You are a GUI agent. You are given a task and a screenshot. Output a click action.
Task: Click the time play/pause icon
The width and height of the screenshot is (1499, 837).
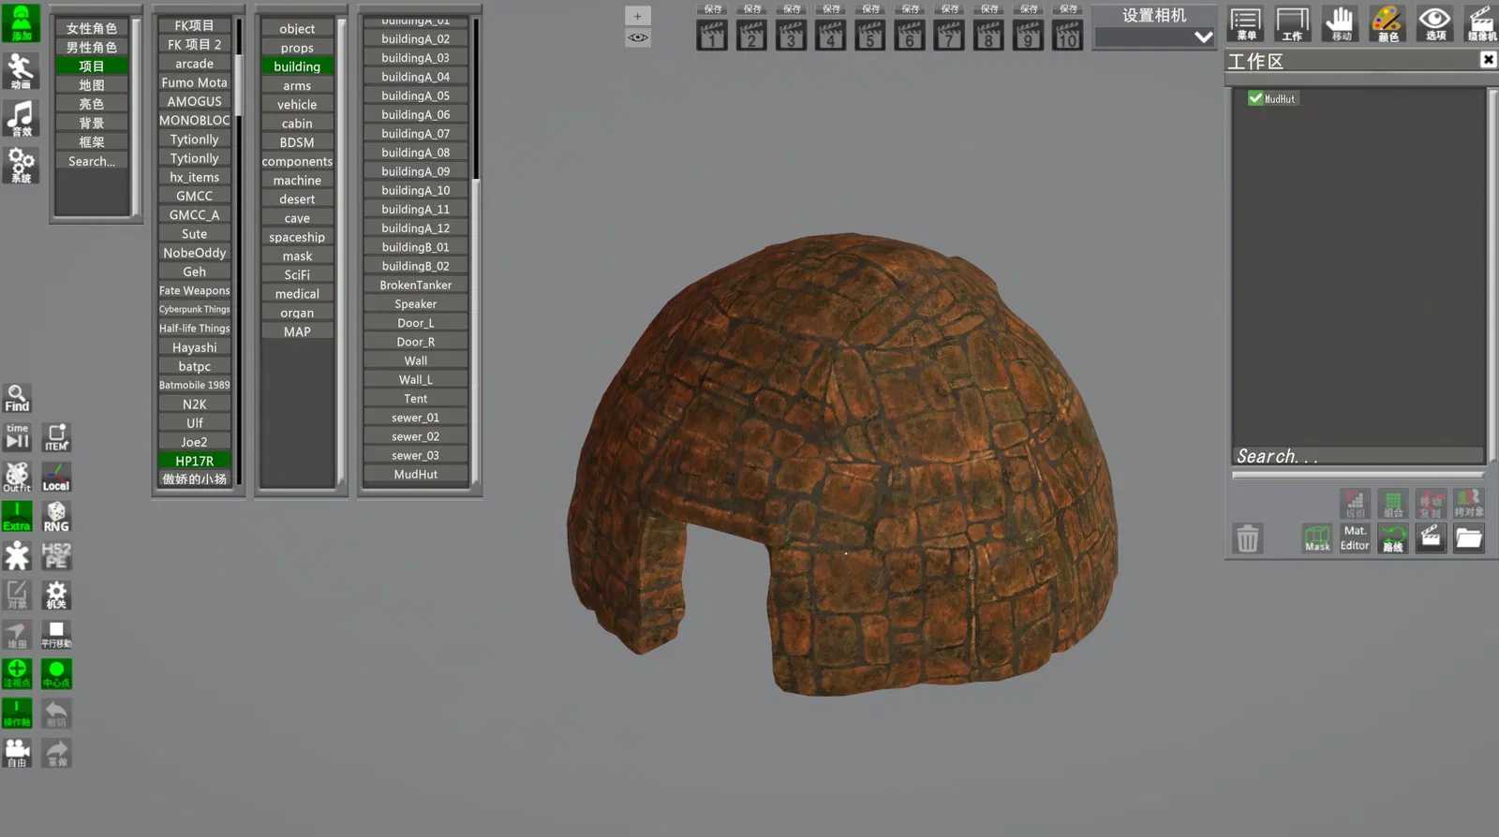[17, 437]
